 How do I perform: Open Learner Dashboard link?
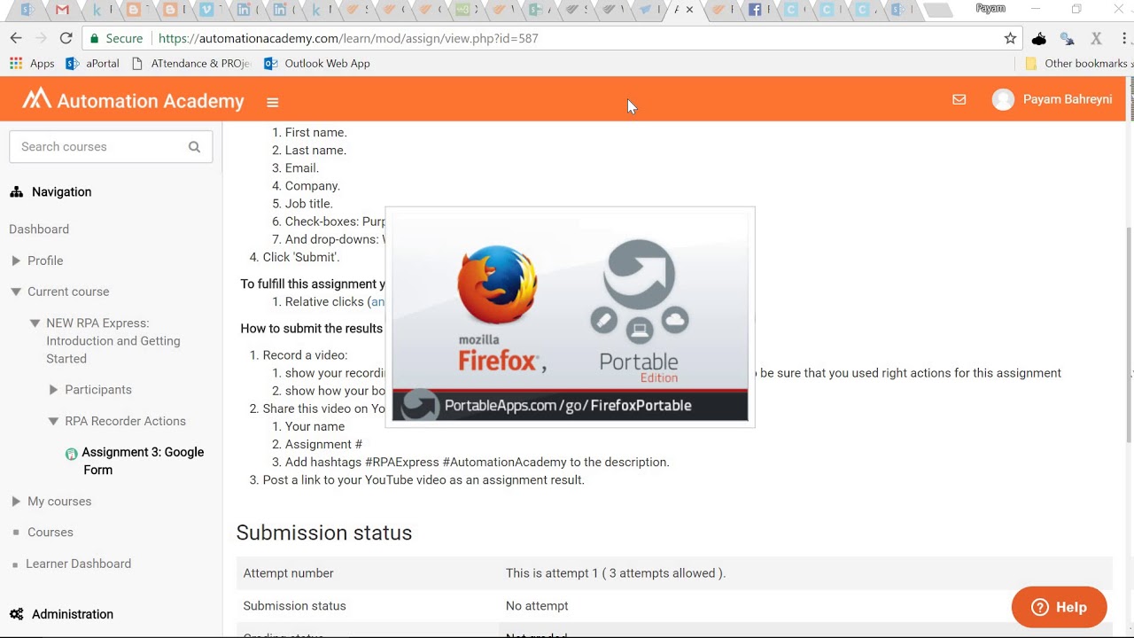click(x=78, y=564)
